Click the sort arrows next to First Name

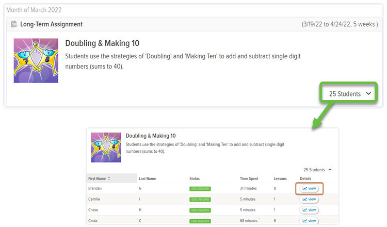(x=109, y=179)
